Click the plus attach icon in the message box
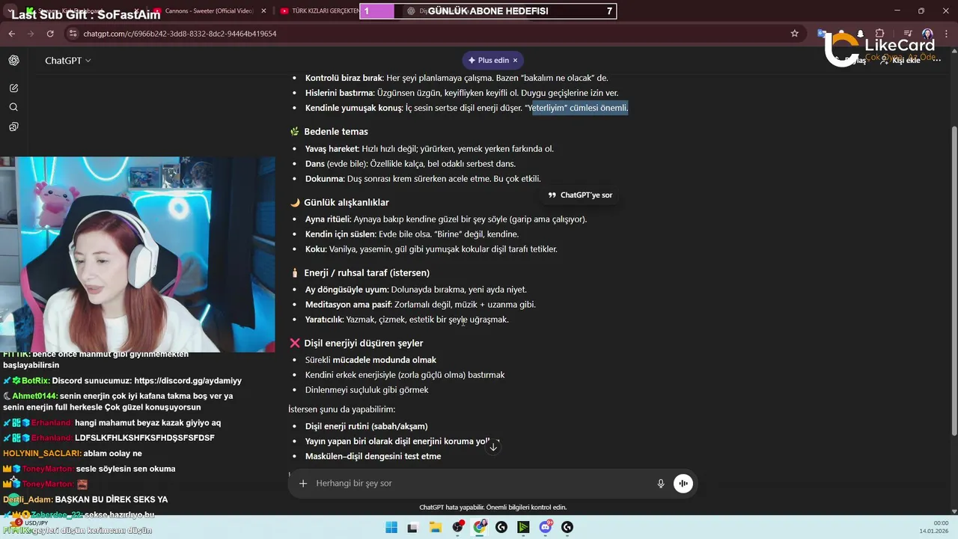The image size is (958, 539). (303, 484)
